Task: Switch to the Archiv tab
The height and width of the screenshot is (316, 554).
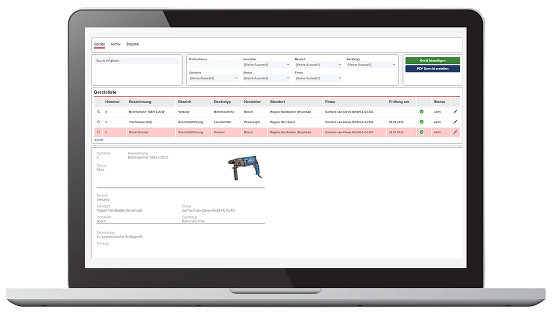Action: [x=115, y=44]
